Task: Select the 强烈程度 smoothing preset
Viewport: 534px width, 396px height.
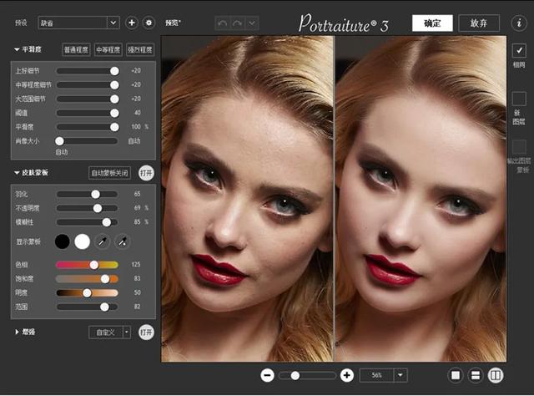Action: click(139, 50)
